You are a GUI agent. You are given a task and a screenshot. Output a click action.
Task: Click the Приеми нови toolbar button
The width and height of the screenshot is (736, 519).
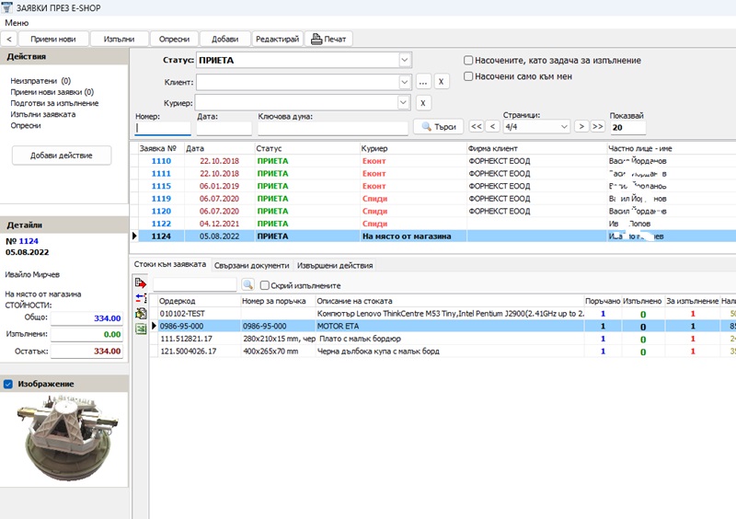point(53,39)
